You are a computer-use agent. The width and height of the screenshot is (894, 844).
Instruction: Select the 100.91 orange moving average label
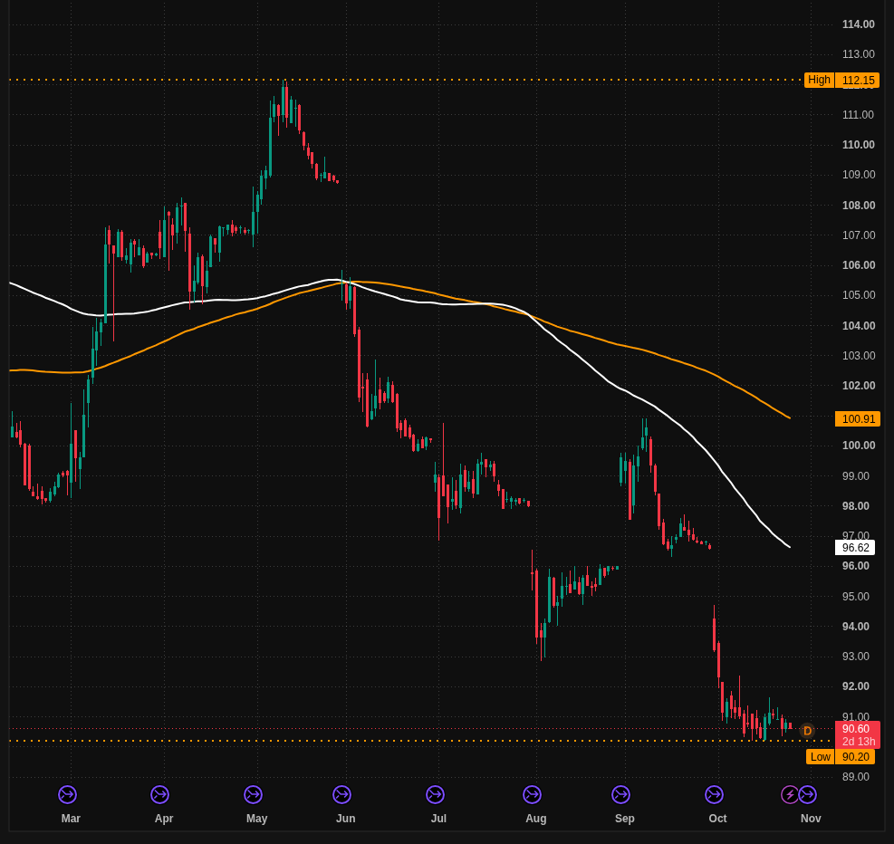858,419
